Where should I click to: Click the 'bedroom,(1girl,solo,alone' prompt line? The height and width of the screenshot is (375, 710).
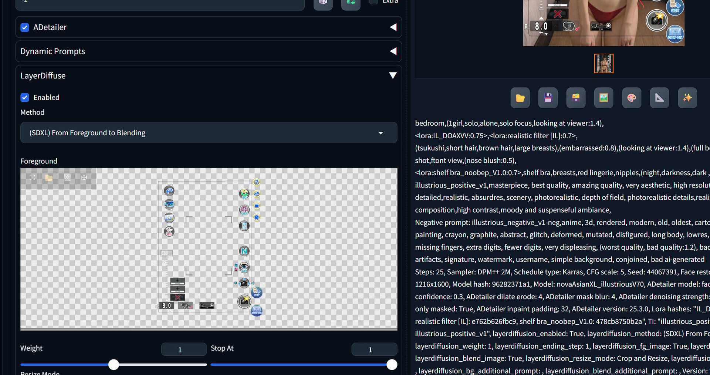coord(509,123)
